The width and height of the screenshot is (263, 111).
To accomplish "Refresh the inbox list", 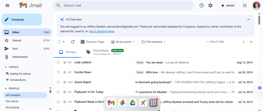I will 73,42.
